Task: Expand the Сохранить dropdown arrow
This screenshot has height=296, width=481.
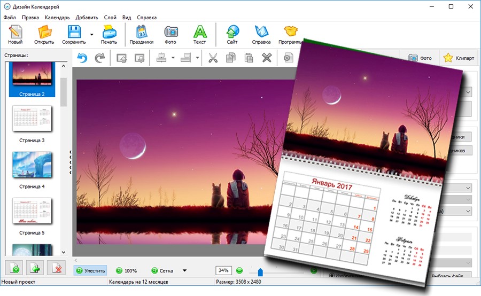Action: [91, 34]
